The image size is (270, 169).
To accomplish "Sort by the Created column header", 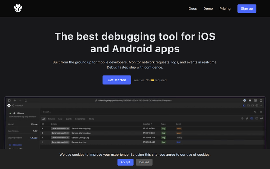I will [x=147, y=124].
